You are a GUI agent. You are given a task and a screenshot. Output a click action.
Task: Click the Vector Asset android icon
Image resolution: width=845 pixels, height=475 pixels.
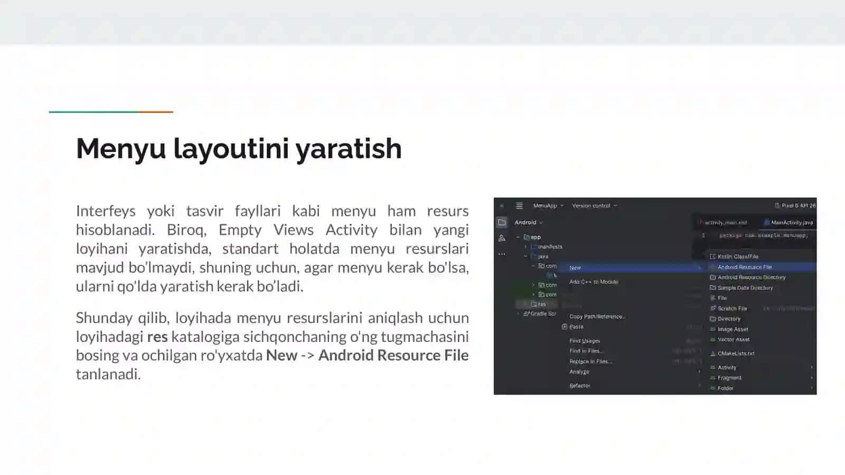point(712,340)
